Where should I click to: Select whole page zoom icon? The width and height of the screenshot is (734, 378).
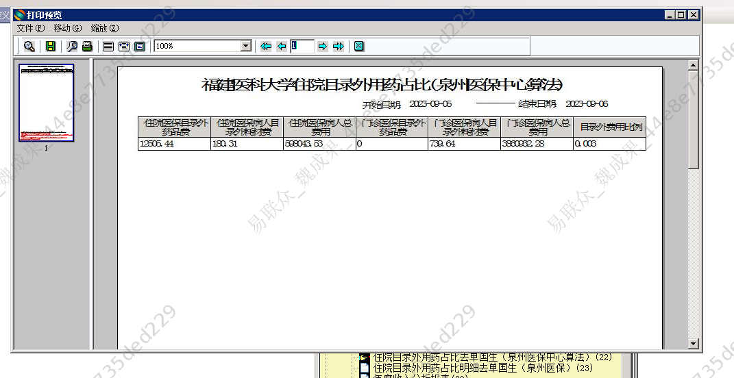(140, 46)
